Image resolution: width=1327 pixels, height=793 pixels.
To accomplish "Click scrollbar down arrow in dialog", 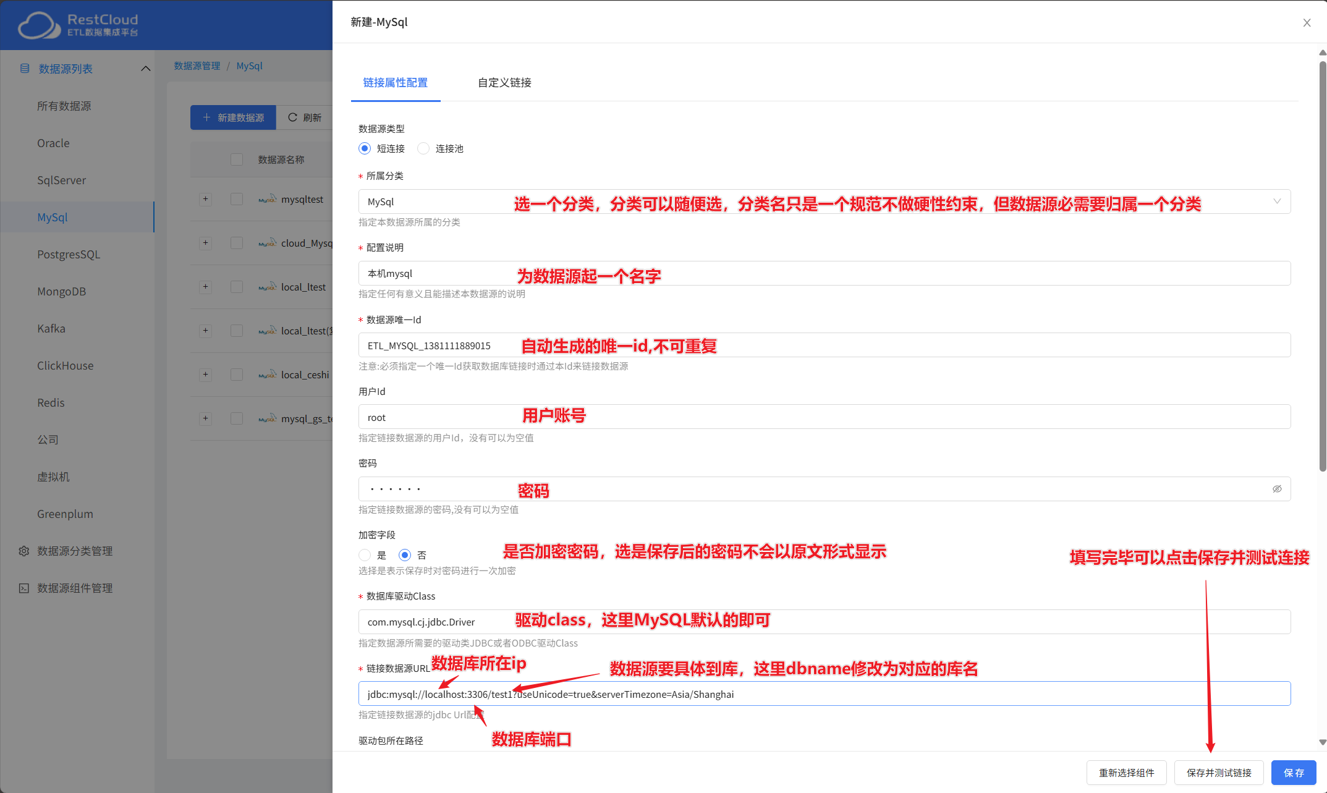I will [x=1323, y=742].
